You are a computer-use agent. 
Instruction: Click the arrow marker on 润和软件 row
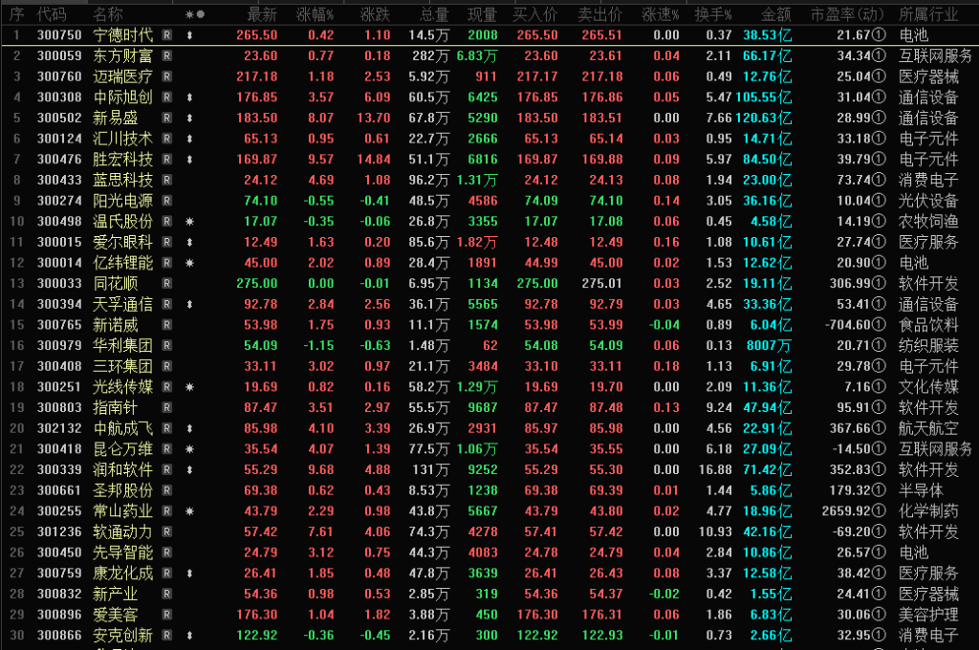(190, 470)
